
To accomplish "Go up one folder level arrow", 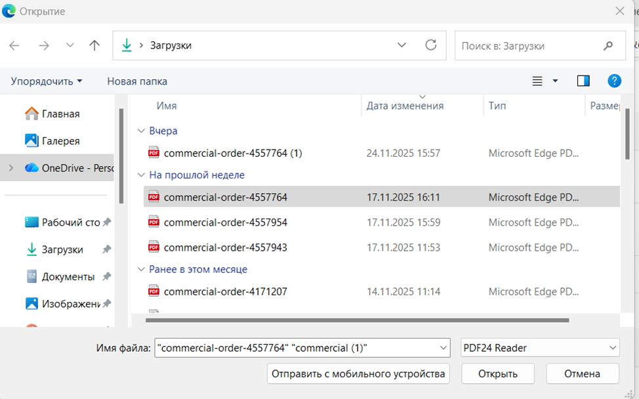I will tap(94, 45).
